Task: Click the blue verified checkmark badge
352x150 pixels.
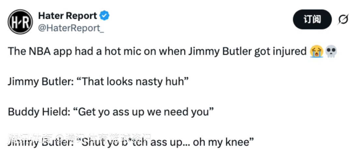Action: [105, 15]
